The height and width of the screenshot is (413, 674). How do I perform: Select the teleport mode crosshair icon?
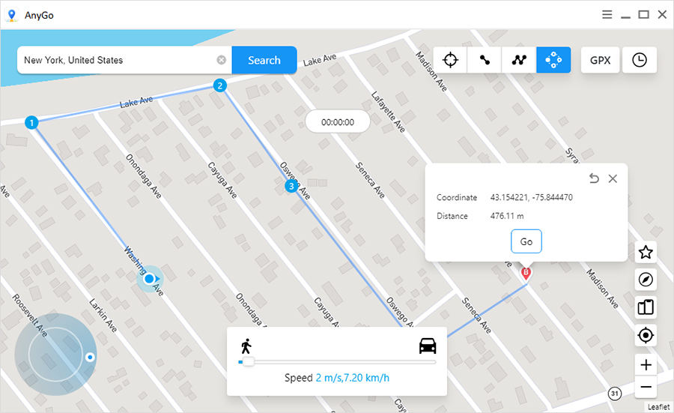coord(450,60)
